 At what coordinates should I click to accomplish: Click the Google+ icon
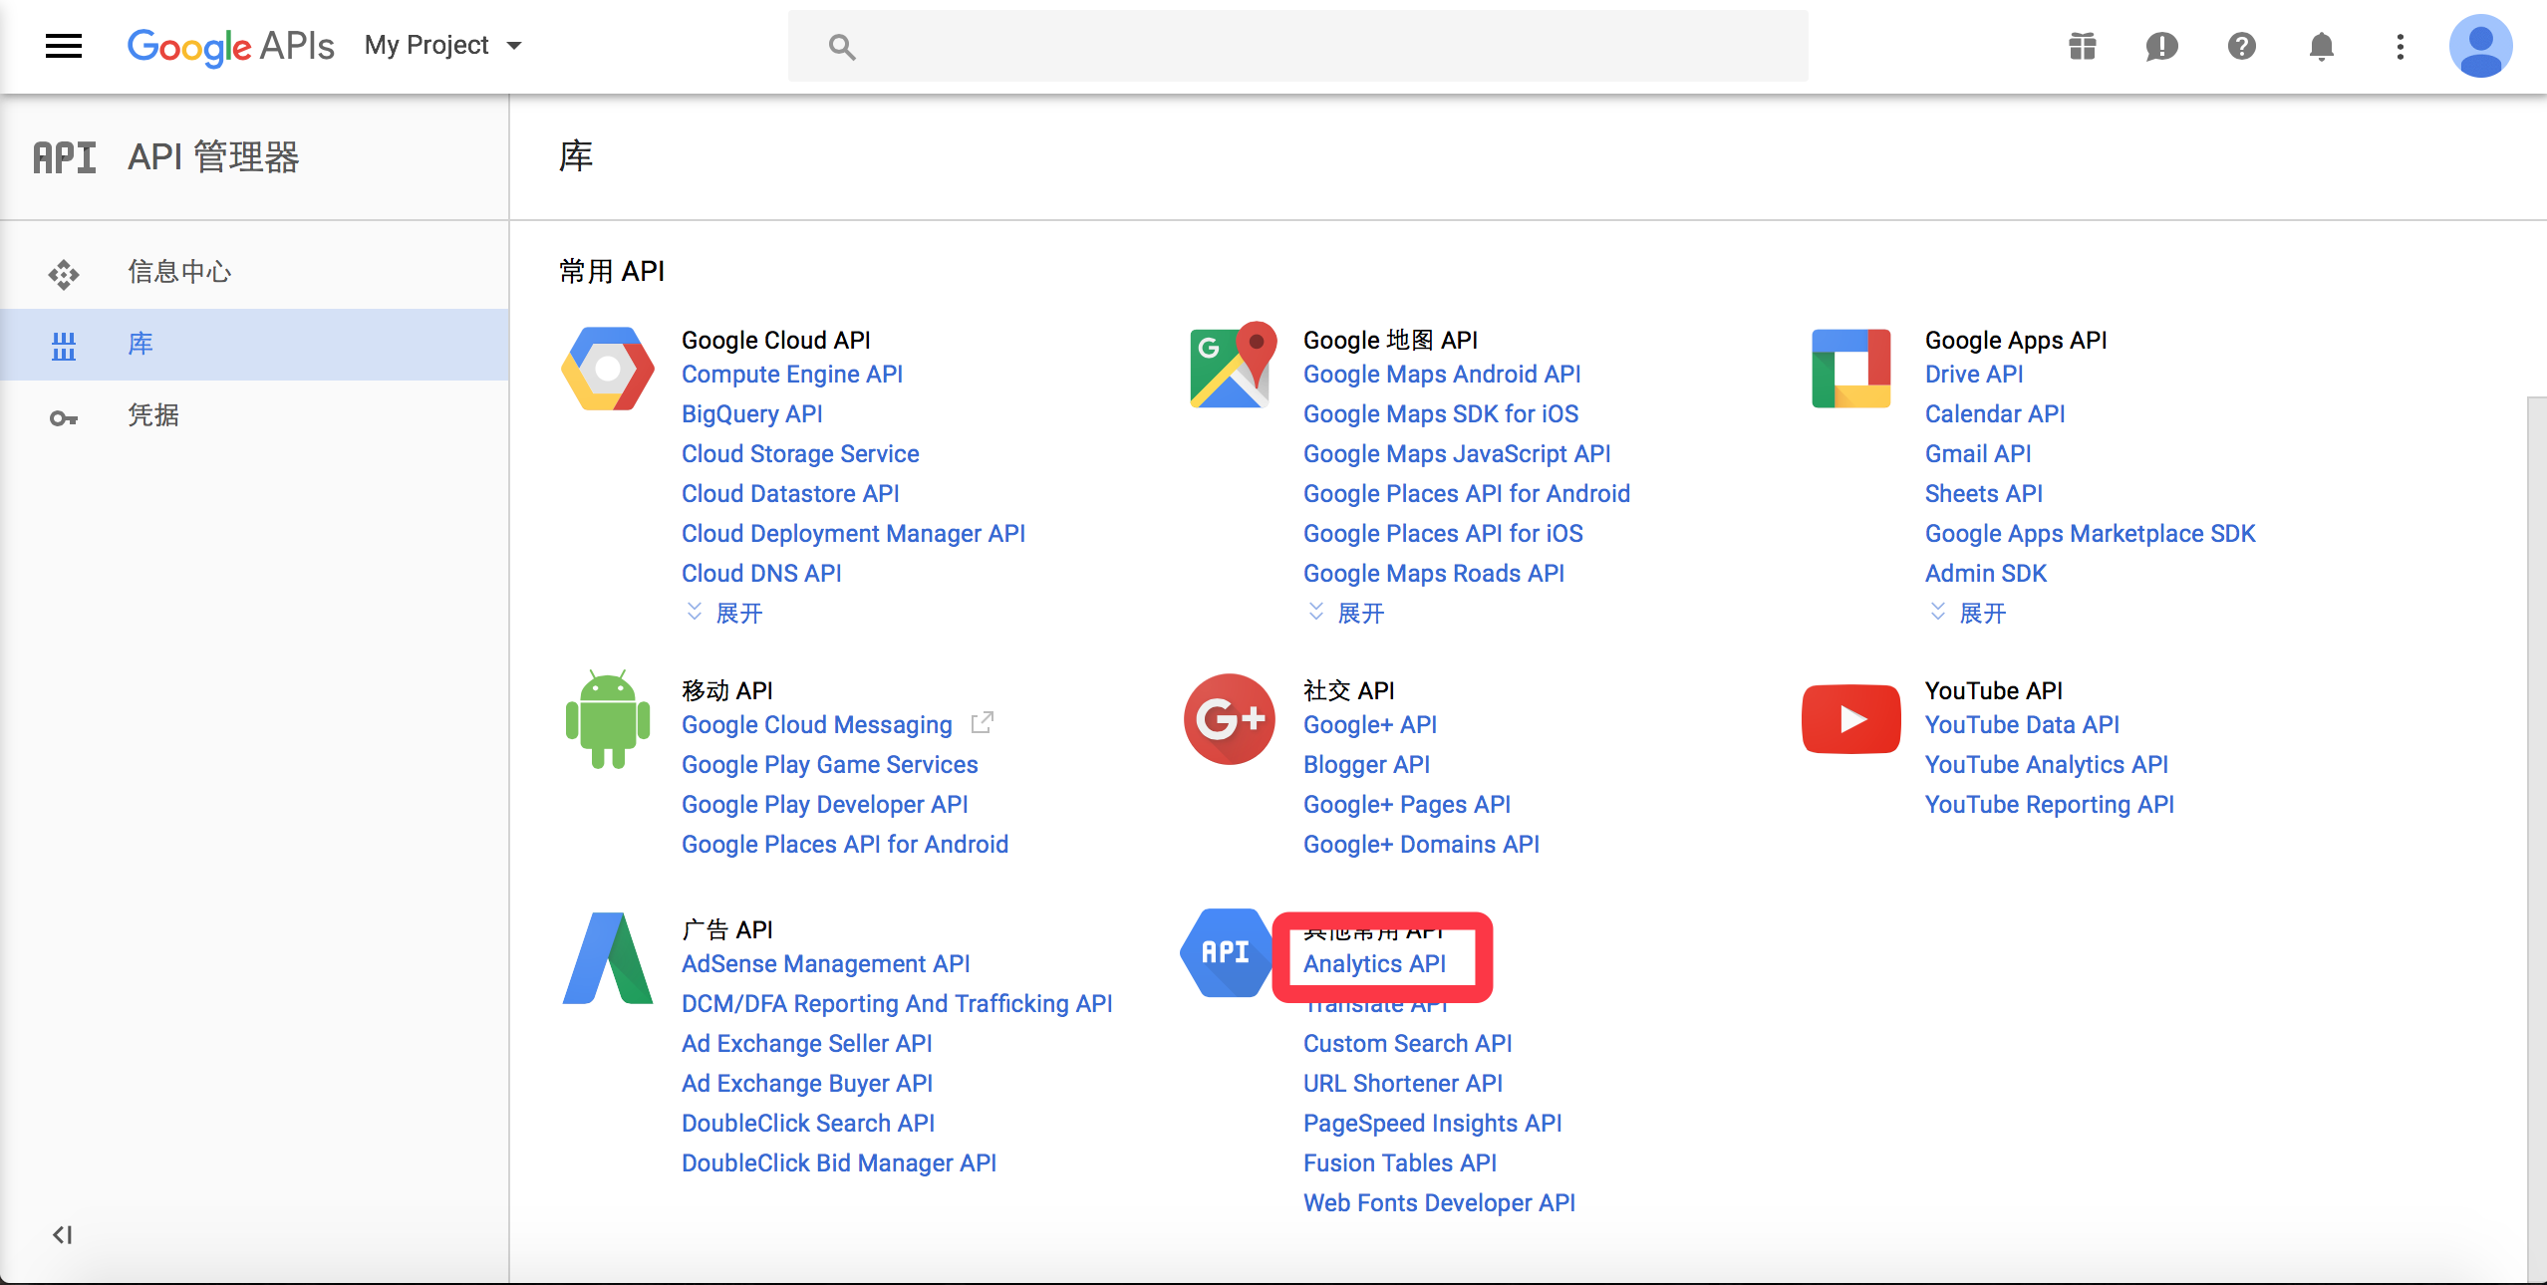coord(1230,719)
